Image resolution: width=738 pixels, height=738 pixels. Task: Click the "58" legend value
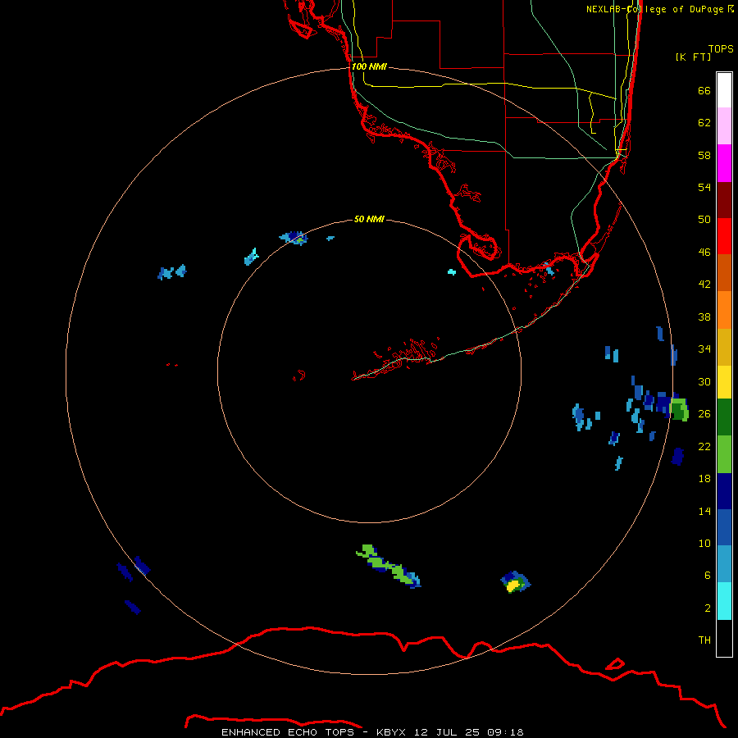(x=704, y=155)
